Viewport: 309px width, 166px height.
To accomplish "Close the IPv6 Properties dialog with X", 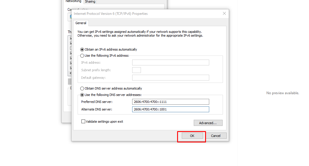I will coord(224,14).
